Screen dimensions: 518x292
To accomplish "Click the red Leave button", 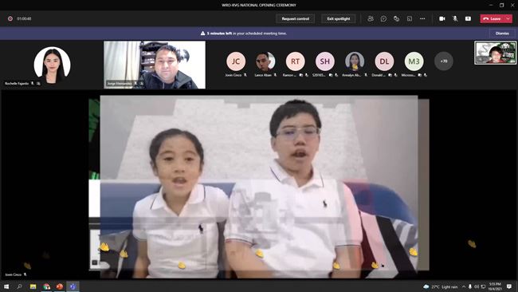I will point(492,19).
